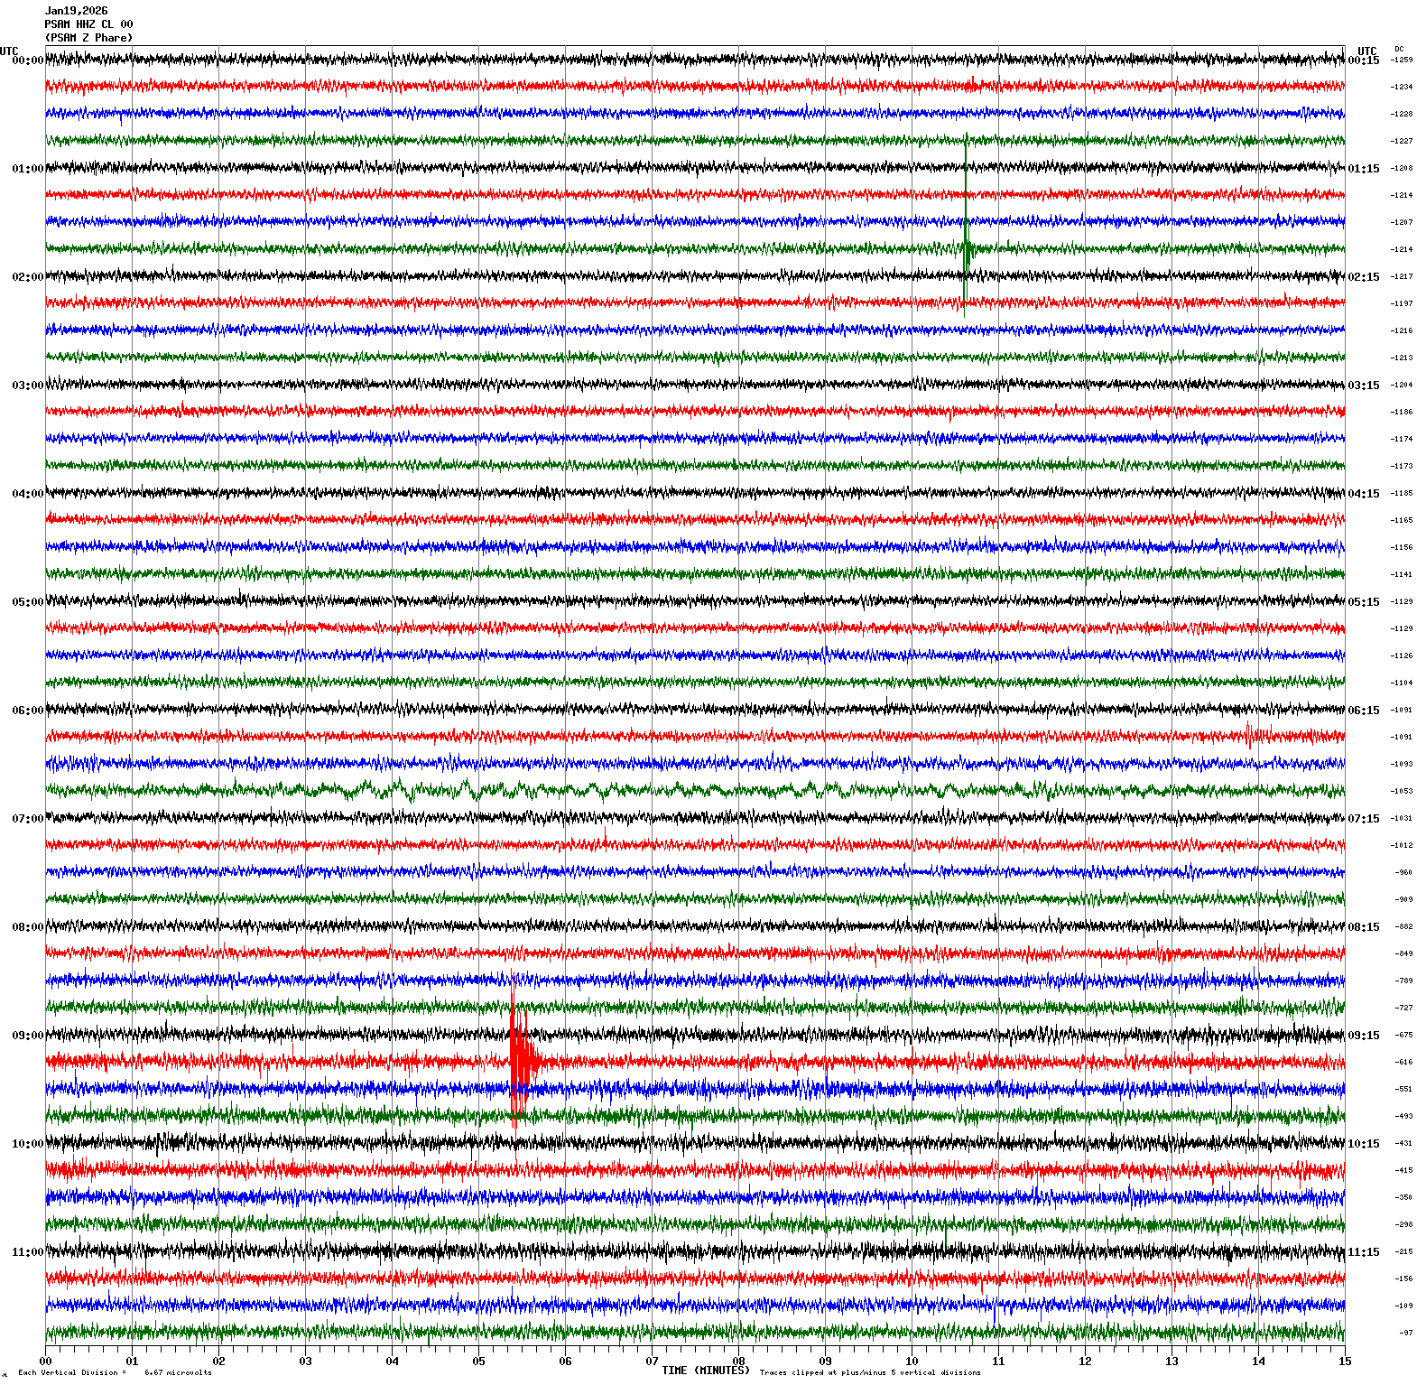Click the Each Vertical Division scale note
Viewport: 1417px width, 1385px height.
coord(115,1372)
